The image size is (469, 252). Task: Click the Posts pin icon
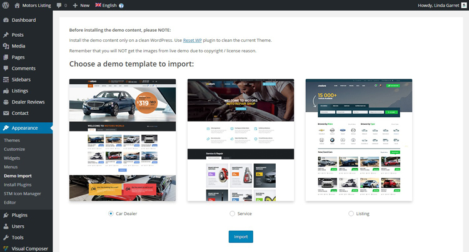pyautogui.click(x=6, y=35)
